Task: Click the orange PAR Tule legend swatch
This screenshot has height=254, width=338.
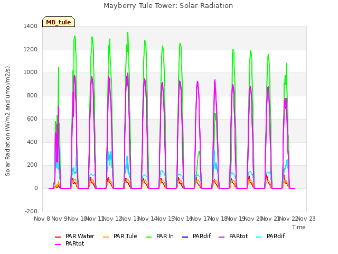Action: pyautogui.click(x=106, y=237)
